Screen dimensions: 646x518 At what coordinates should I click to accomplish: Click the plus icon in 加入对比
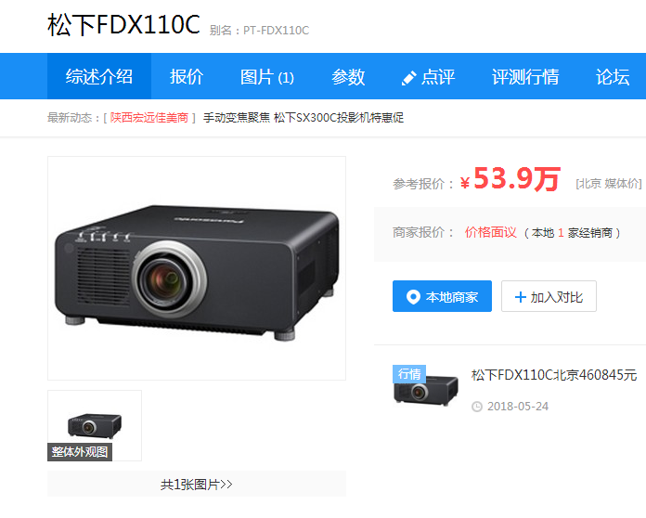(x=521, y=297)
